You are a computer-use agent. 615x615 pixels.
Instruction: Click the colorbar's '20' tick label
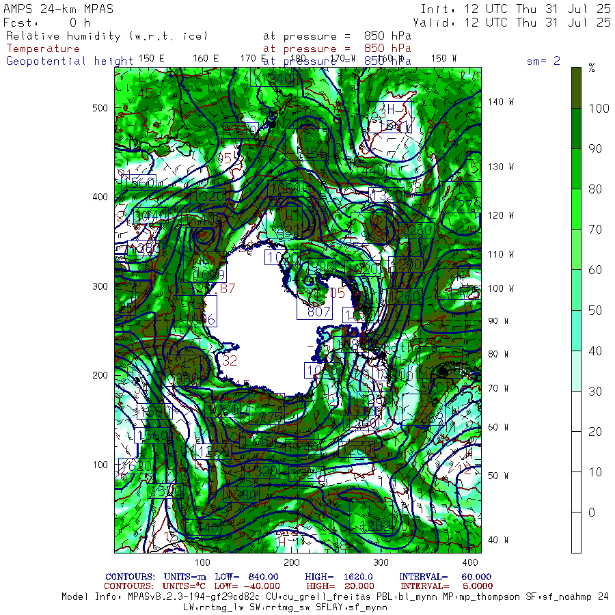click(595, 432)
